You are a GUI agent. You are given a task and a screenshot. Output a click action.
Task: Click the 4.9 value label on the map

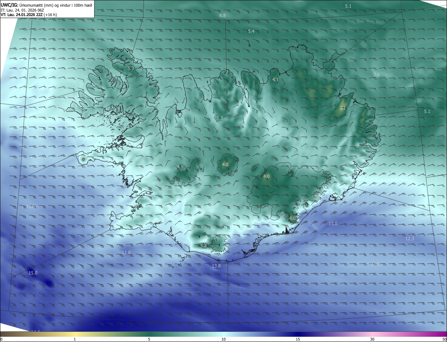coord(180,167)
